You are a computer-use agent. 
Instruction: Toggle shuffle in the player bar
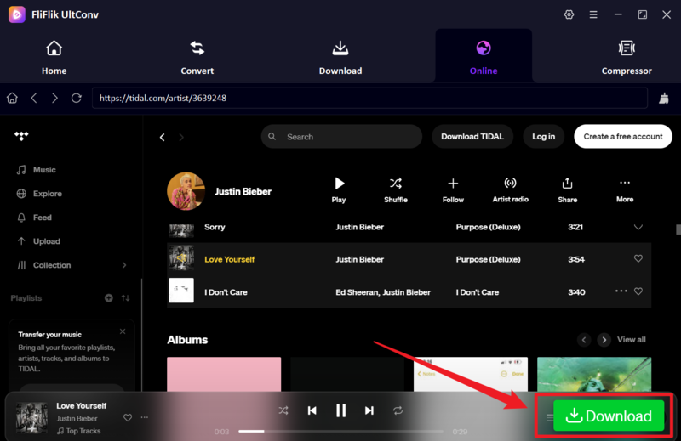pos(283,410)
